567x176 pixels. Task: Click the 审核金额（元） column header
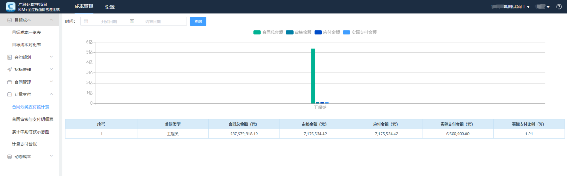[315, 124]
